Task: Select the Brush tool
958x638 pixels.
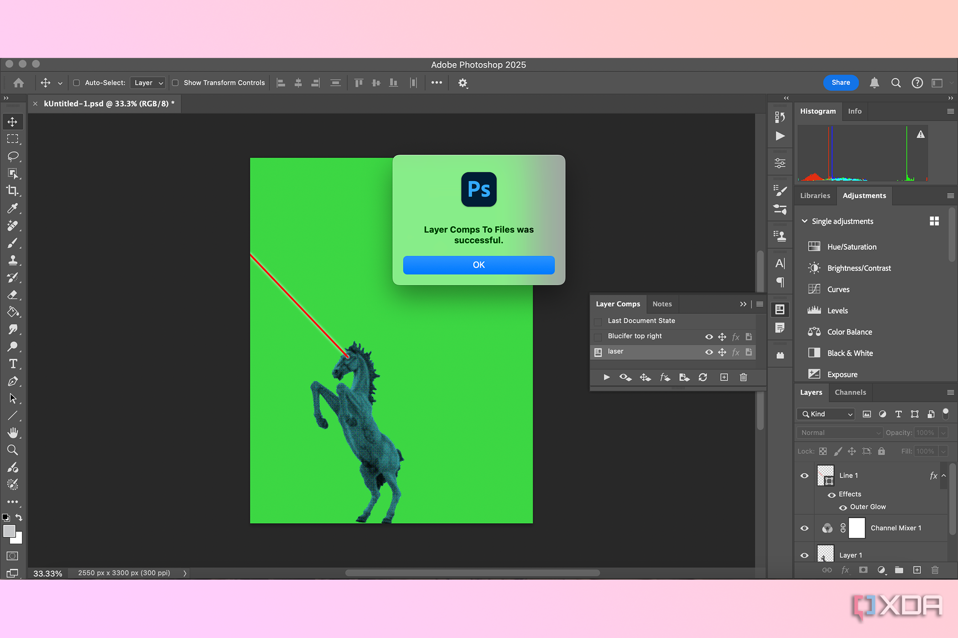Action: click(13, 243)
